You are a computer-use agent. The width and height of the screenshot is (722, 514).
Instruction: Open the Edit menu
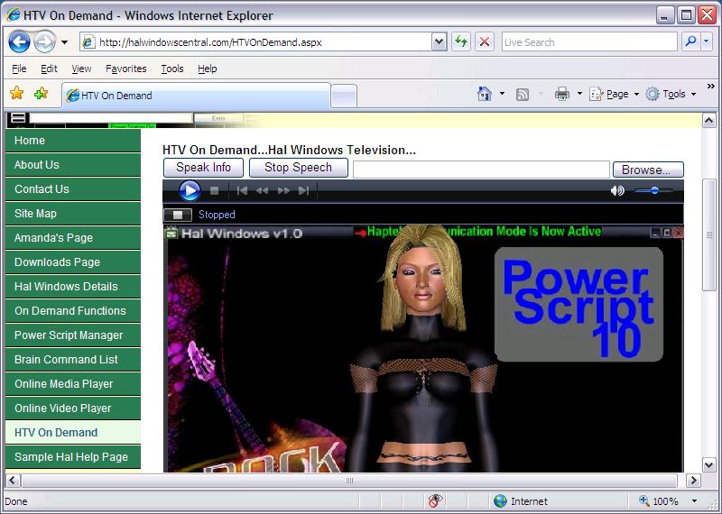49,69
